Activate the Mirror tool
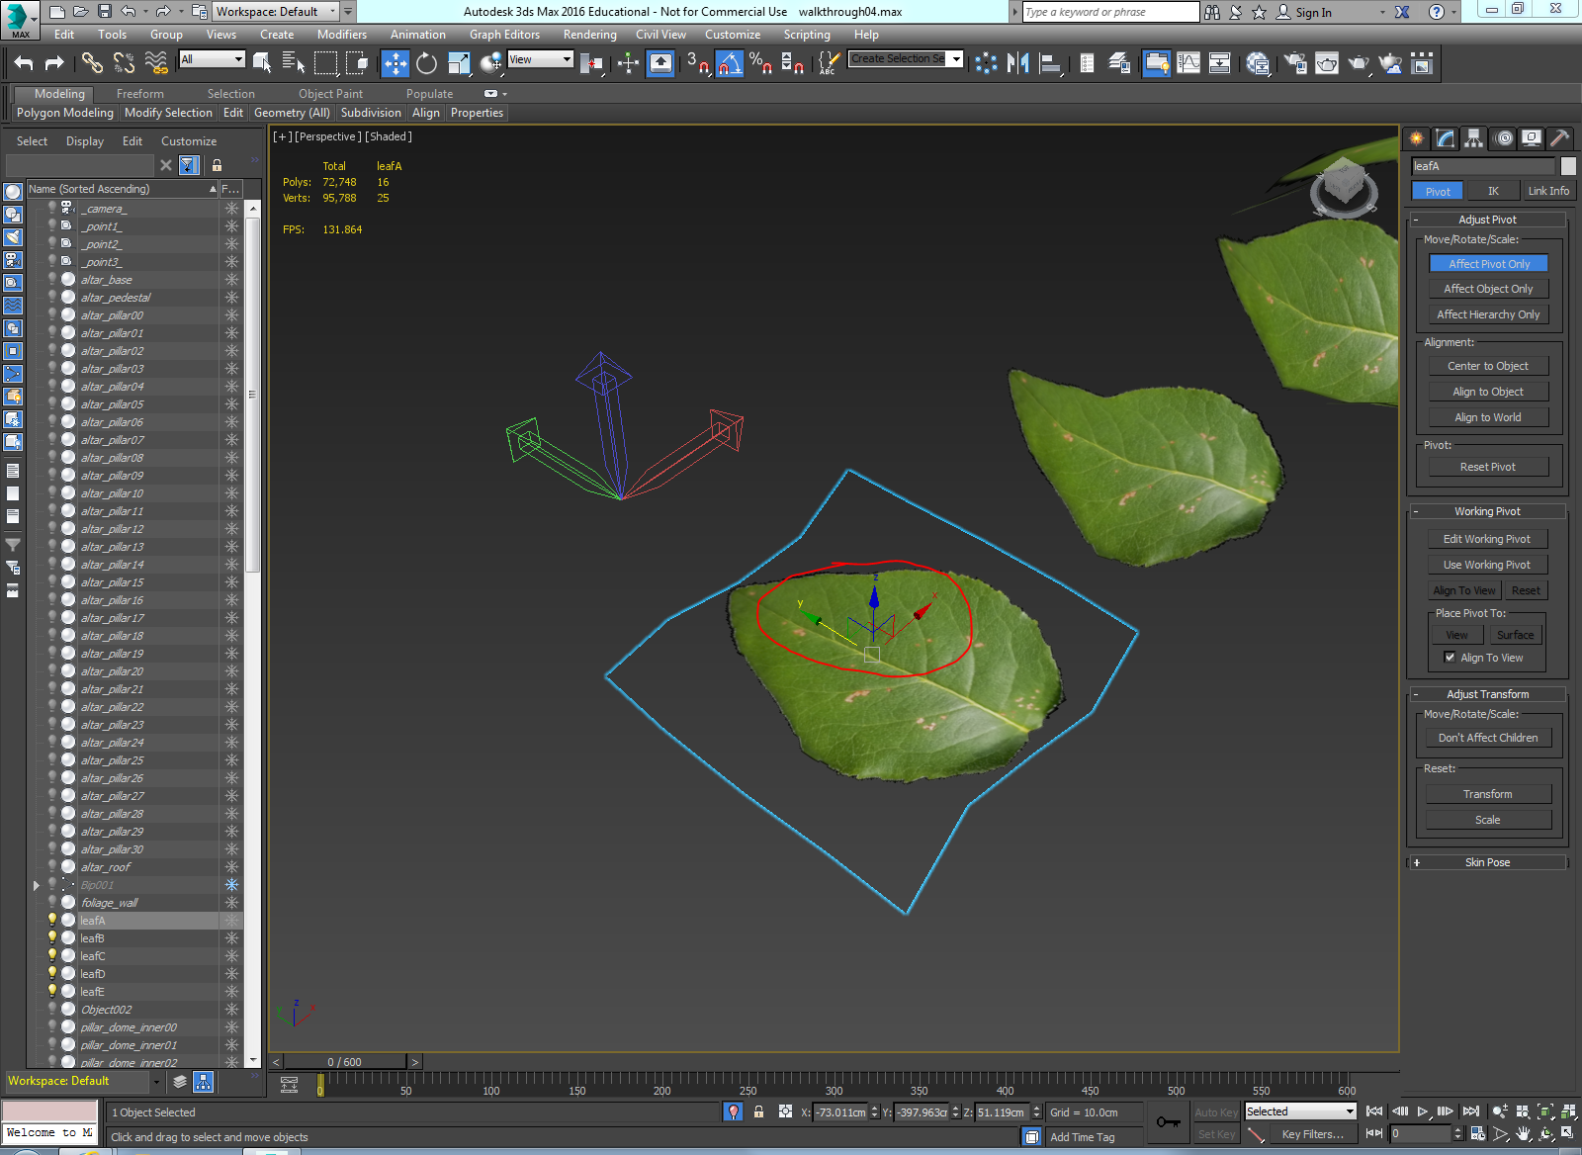1582x1155 pixels. coord(1016,63)
